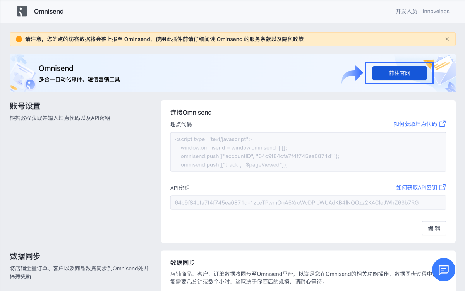Click inside the 埋点代码 script text area
This screenshot has width=465, height=291.
coord(308,152)
